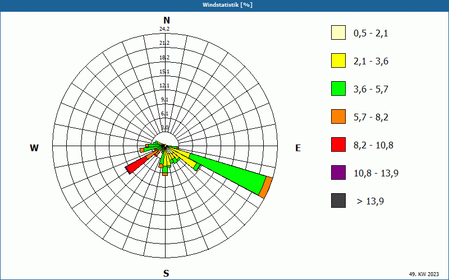Click the "49. KW 2023" week label
Screen dimensions: 449x280
pos(424,274)
